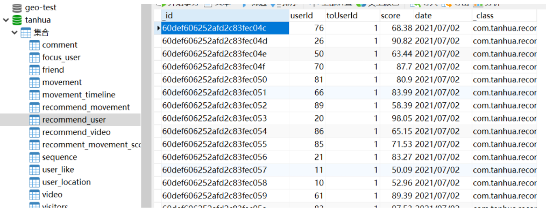546x213 pixels.
Task: Click toUserId cell in the 58.39 score row
Action: click(x=352, y=105)
